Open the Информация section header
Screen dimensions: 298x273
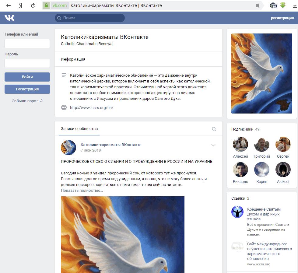73,59
